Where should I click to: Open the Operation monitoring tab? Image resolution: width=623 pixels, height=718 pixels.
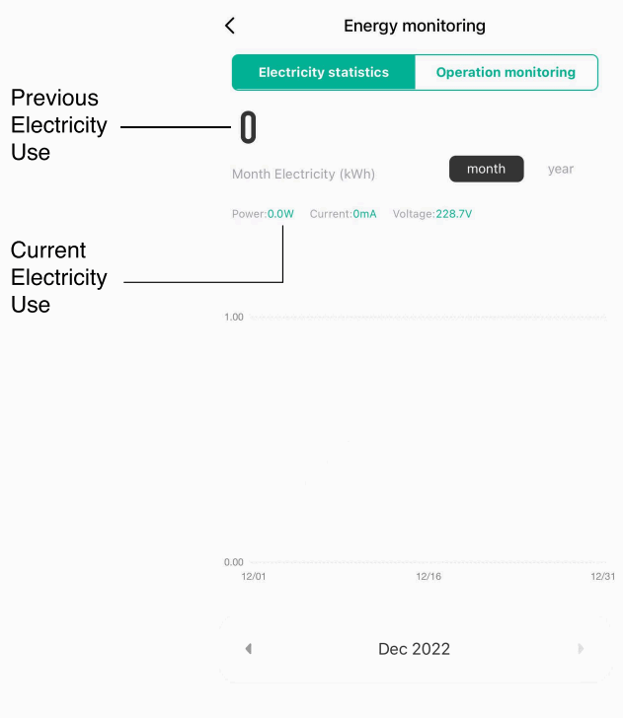[x=506, y=72]
